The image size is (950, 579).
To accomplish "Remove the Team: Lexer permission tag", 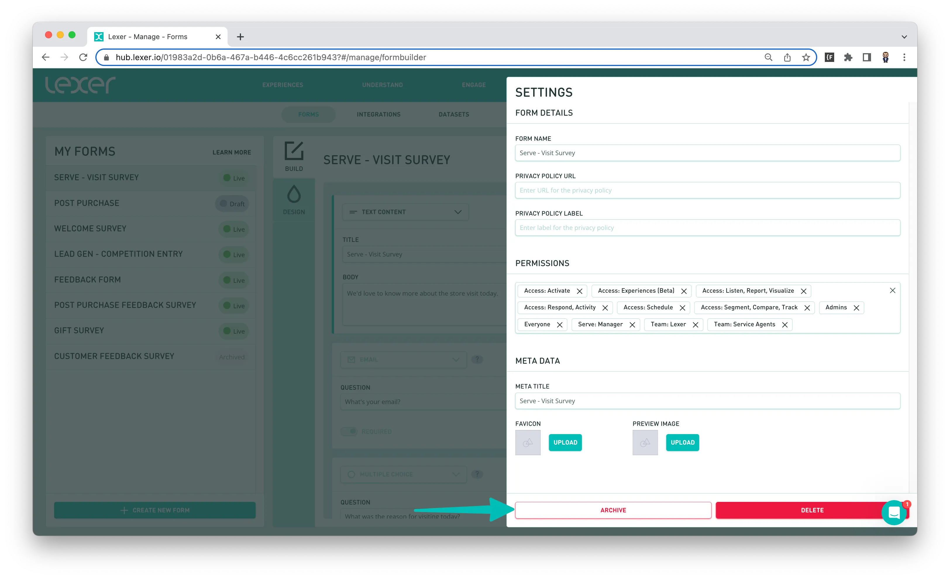I will tap(695, 325).
